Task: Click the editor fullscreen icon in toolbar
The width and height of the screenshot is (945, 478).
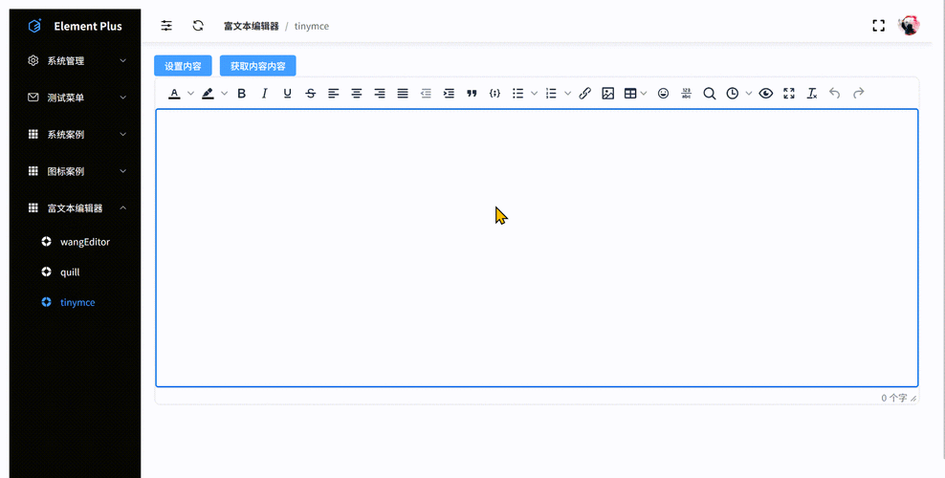Action: (x=789, y=94)
